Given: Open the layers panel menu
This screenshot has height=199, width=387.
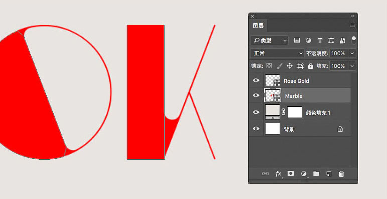Looking at the screenshot, I should (352, 25).
